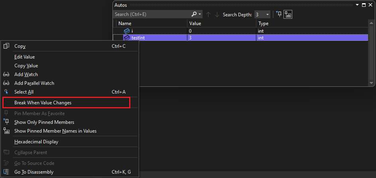The width and height of the screenshot is (376, 178).
Task: Click into the Search (Ctrl+E) field
Action: tap(152, 14)
